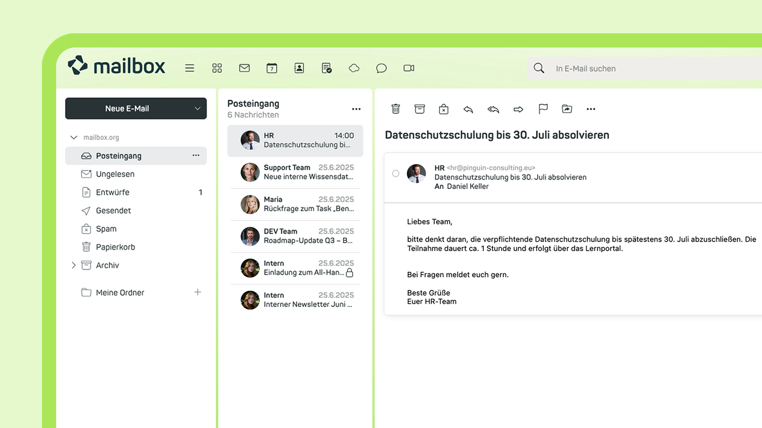Mark the email as spam
Image resolution: width=762 pixels, height=428 pixels.
(443, 109)
